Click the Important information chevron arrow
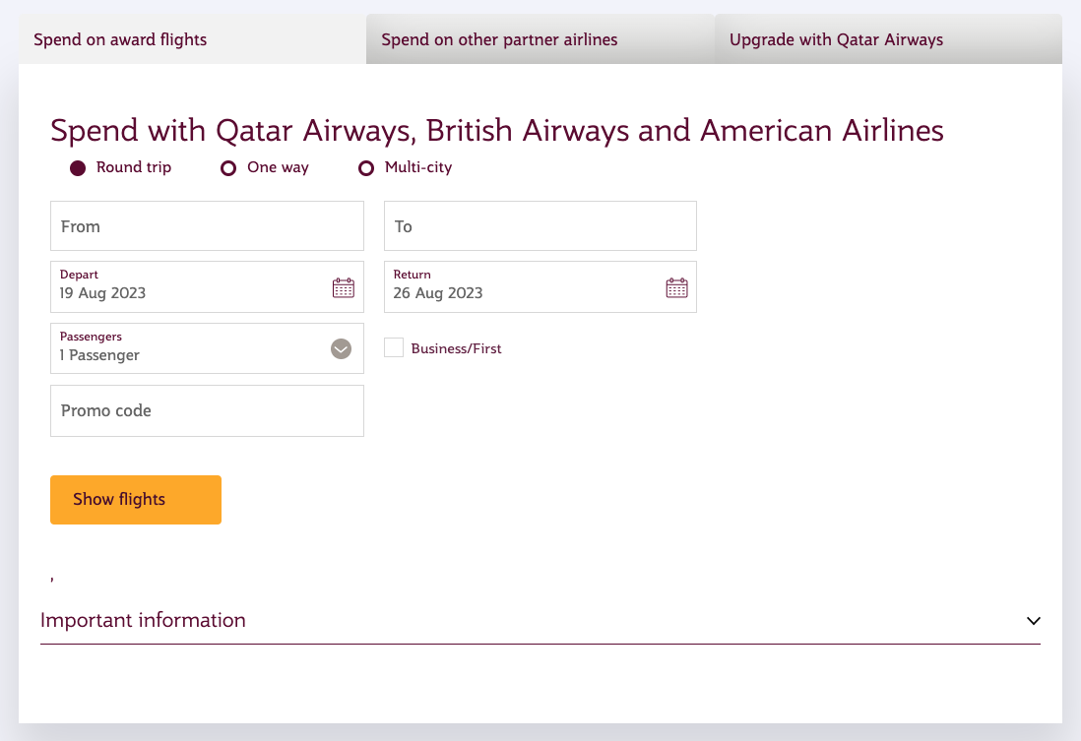 click(1034, 620)
